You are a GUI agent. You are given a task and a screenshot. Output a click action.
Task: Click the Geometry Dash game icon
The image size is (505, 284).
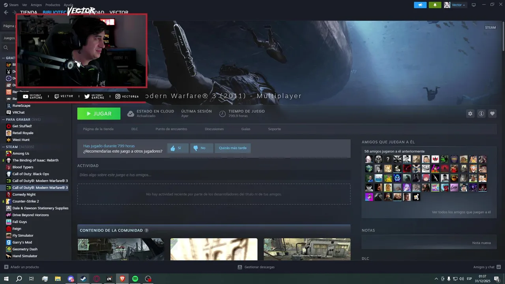pyautogui.click(x=9, y=249)
